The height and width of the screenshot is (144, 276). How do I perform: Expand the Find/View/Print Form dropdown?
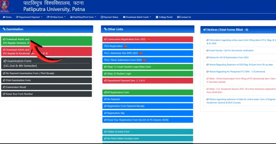pos(83,17)
